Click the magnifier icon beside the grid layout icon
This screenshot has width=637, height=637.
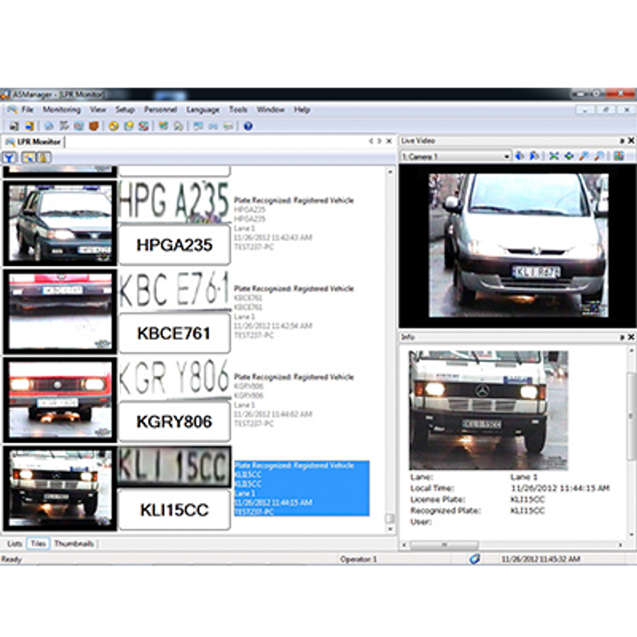pos(599,156)
